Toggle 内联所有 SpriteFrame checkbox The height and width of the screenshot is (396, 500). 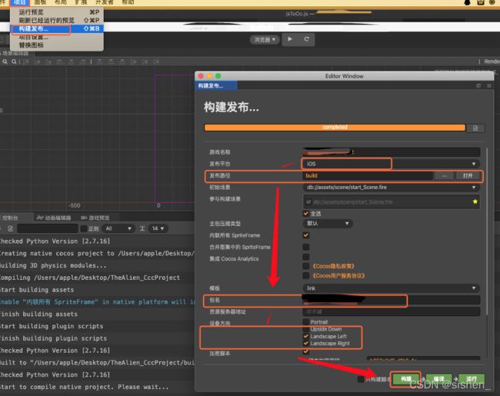[306, 235]
